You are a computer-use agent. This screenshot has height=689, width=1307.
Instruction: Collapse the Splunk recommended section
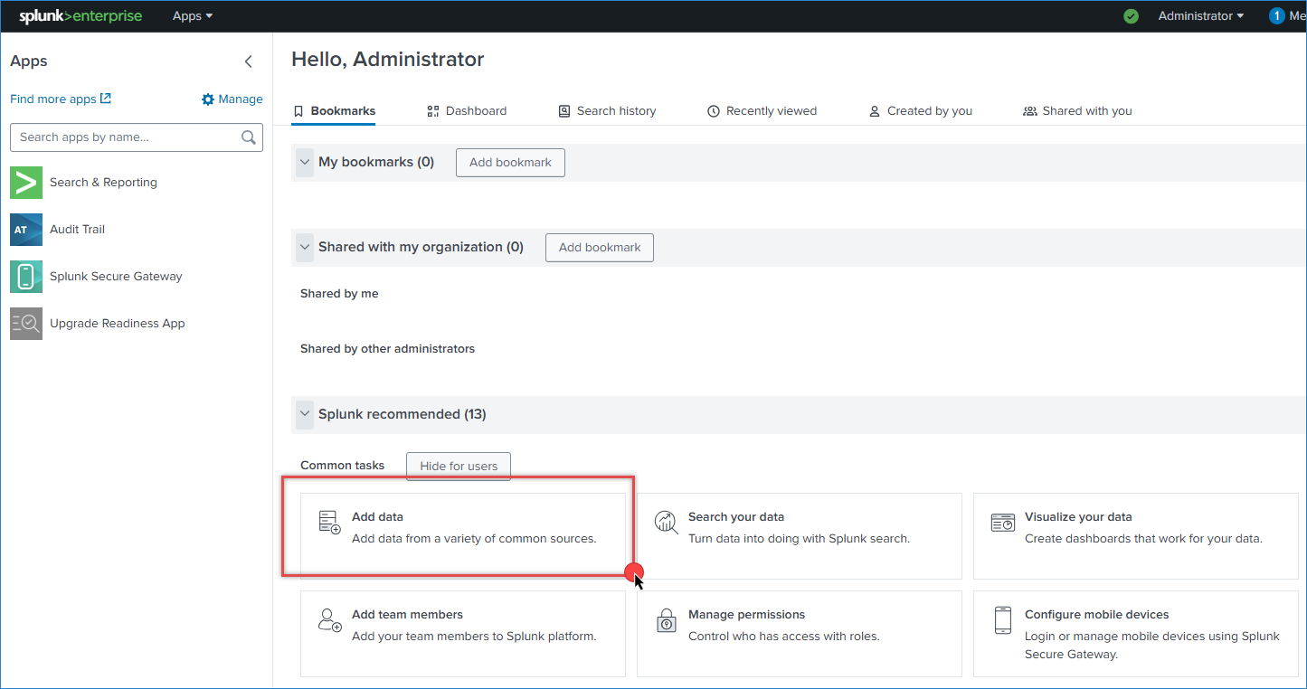click(305, 415)
